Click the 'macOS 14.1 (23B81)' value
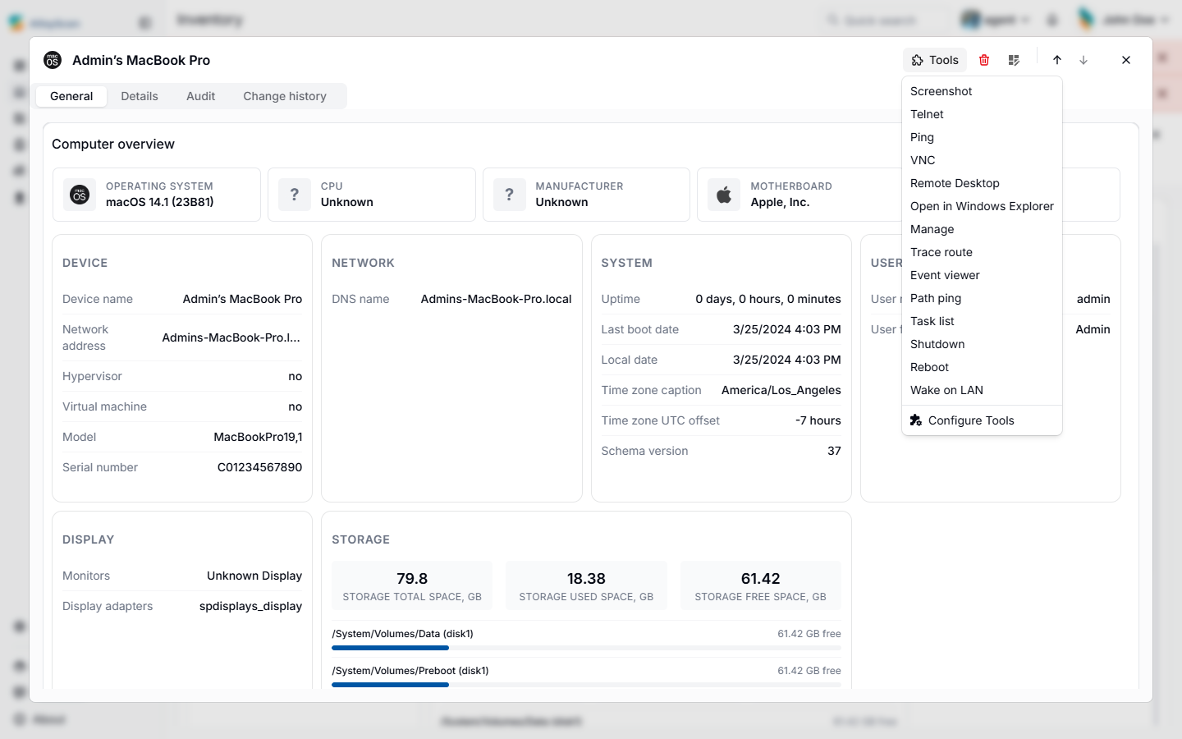The image size is (1182, 739). pos(160,202)
